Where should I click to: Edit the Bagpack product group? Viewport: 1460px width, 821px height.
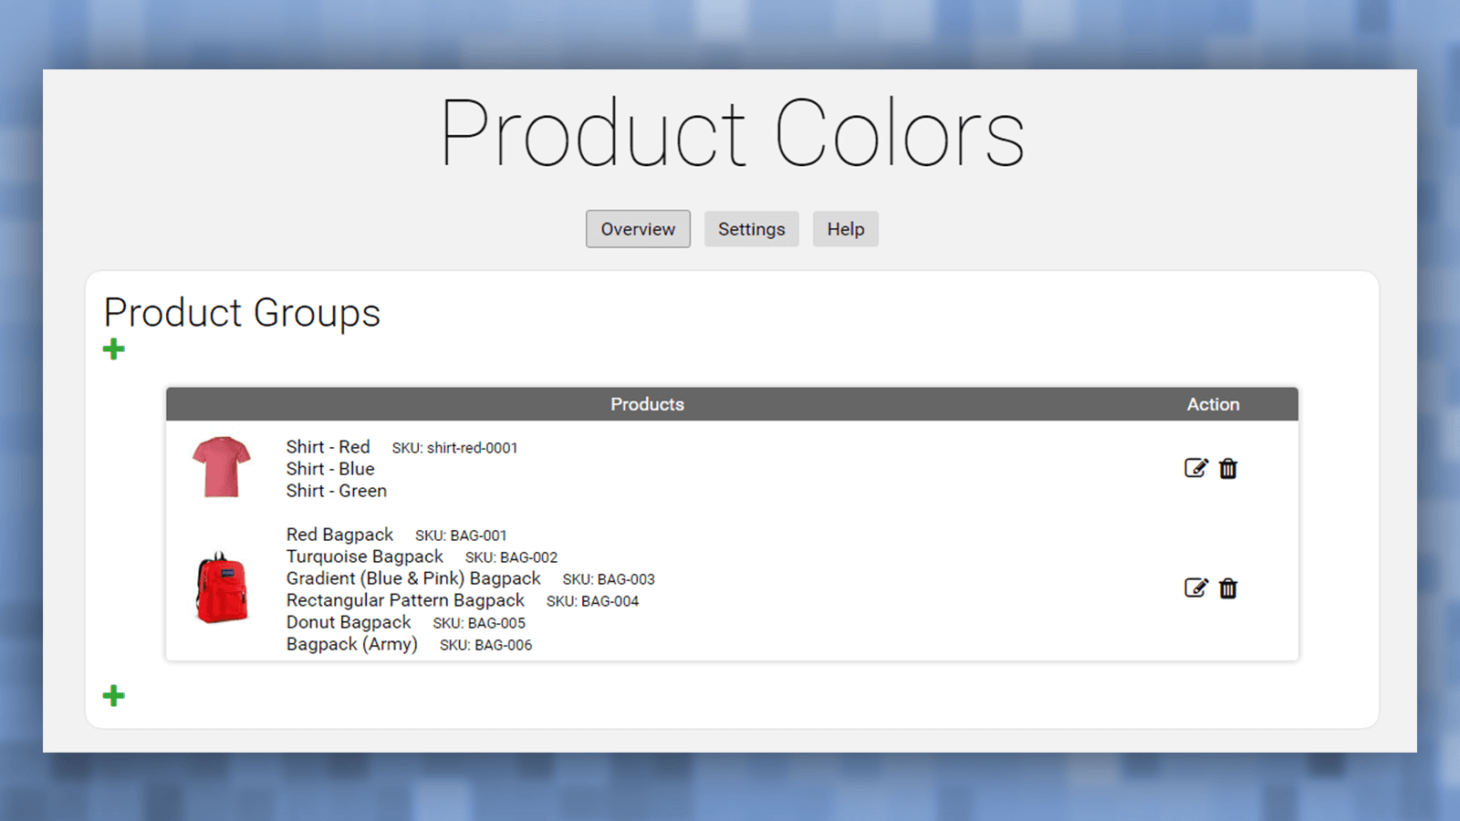[x=1195, y=588]
